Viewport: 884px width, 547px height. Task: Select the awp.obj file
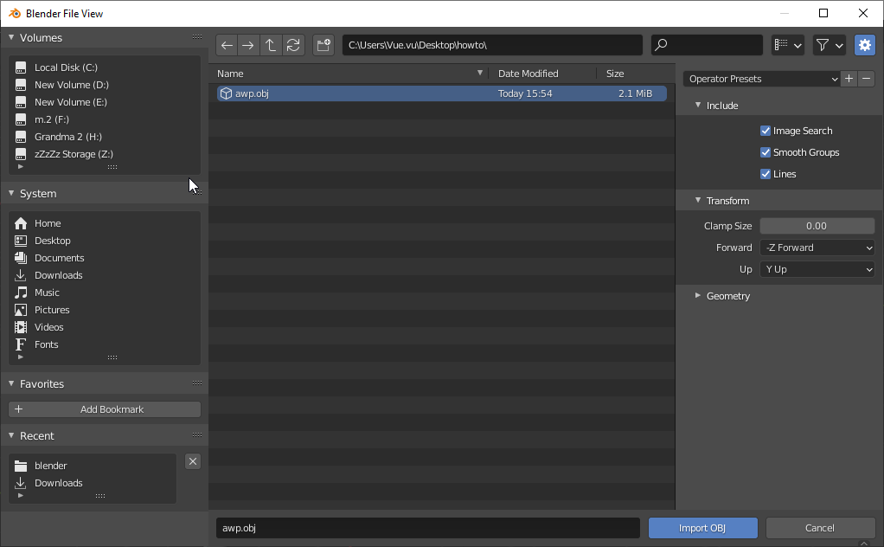click(441, 93)
